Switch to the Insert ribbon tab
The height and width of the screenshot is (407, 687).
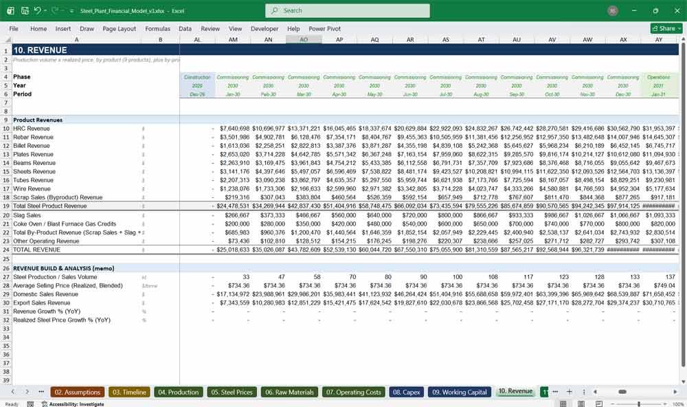pyautogui.click(x=63, y=28)
